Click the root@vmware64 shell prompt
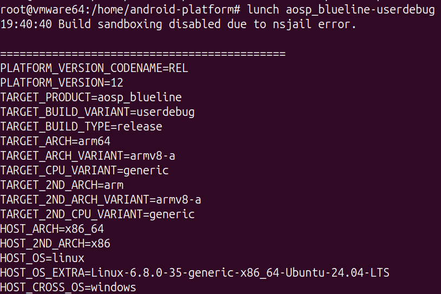Image resolution: width=441 pixels, height=294 pixels. [x=121, y=10]
